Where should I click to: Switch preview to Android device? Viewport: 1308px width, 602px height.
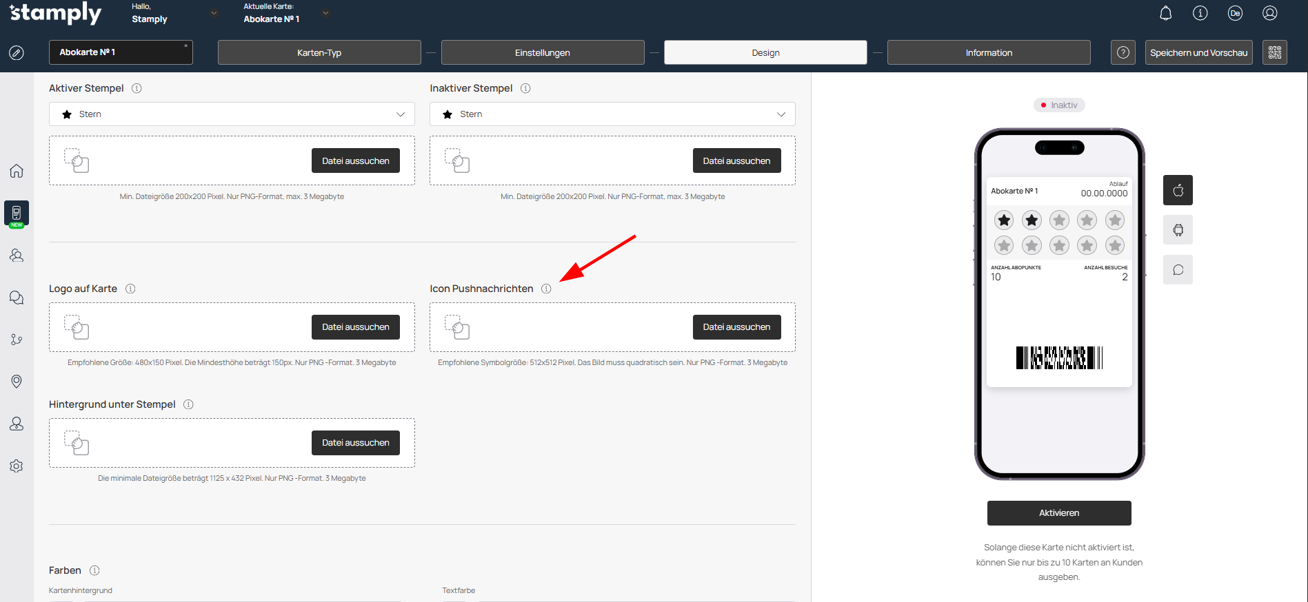click(1178, 230)
